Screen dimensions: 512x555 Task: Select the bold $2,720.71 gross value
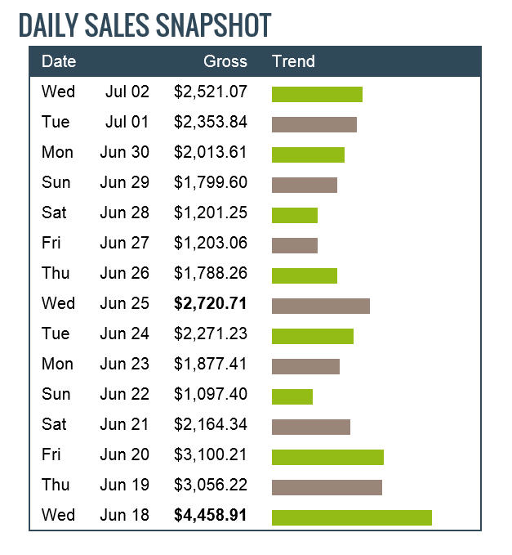click(210, 303)
